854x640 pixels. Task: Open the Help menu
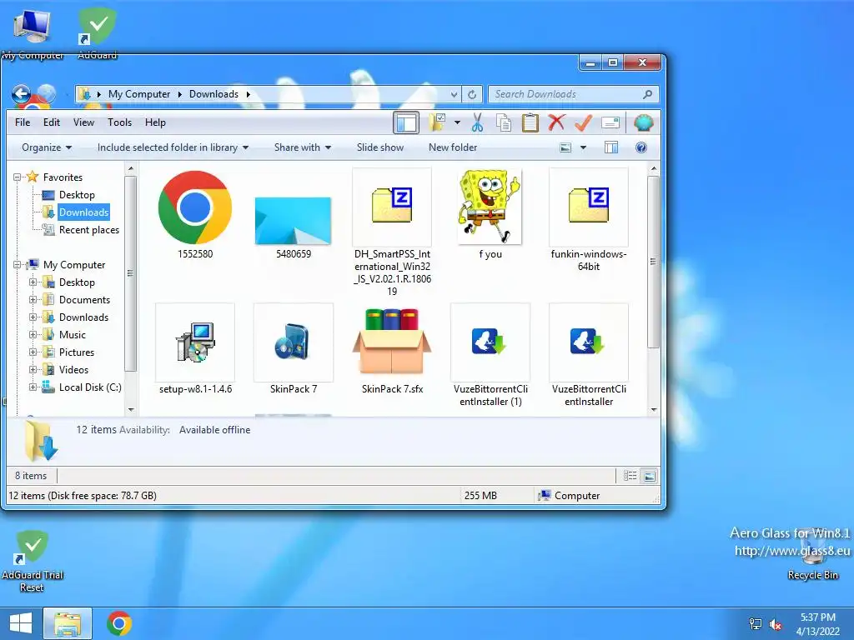tap(155, 122)
